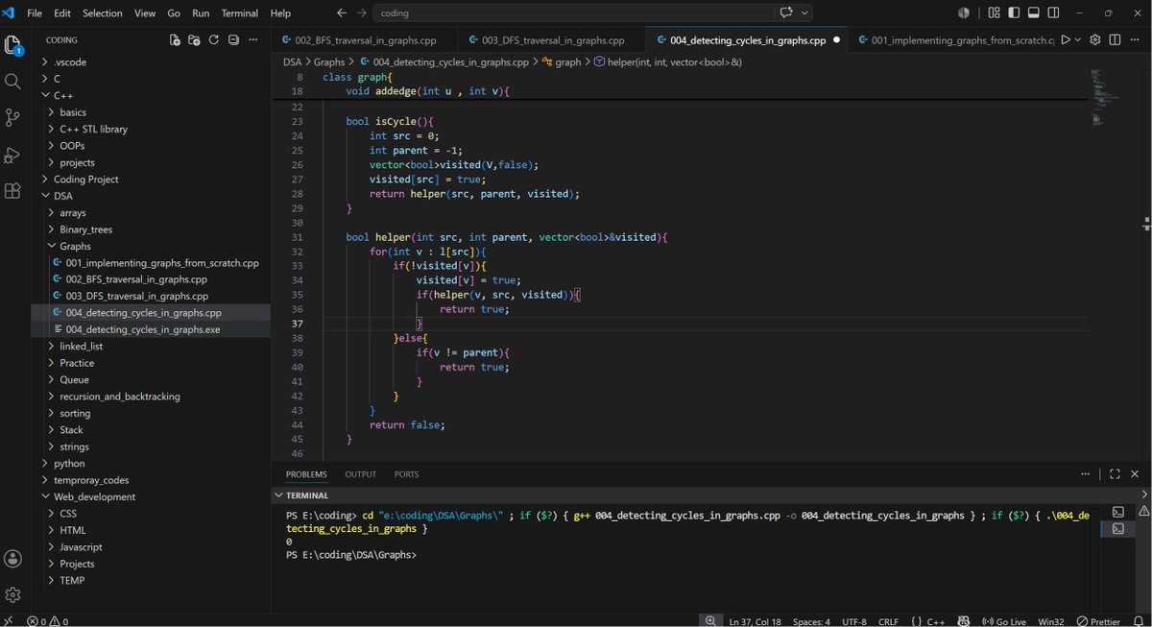Toggle the primary side bar
1152x627 pixels.
1014,13
